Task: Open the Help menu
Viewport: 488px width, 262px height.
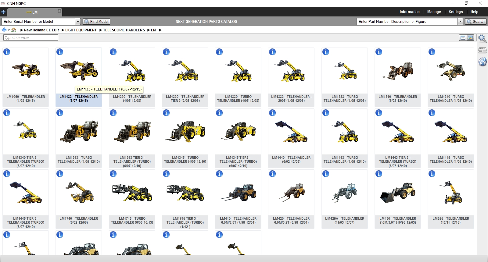Action: (x=474, y=12)
